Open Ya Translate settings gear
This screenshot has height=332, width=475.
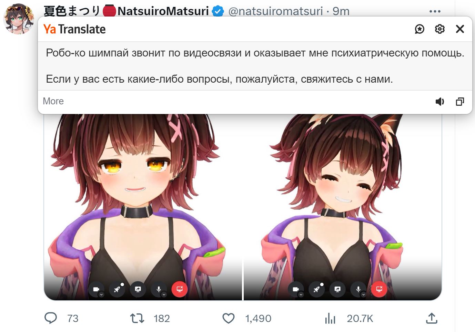tap(439, 29)
